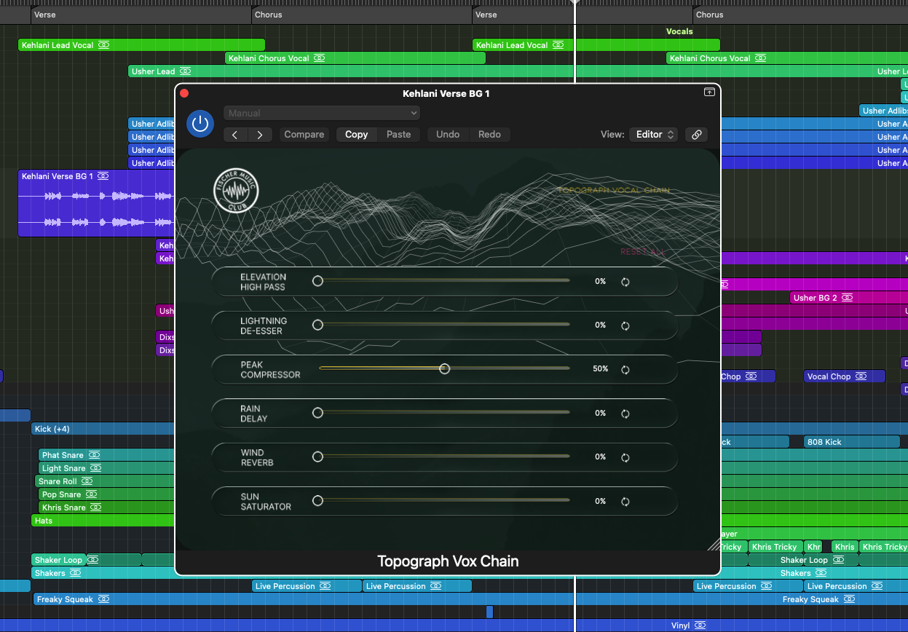The width and height of the screenshot is (908, 632).
Task: Click the Compare button
Action: click(x=304, y=135)
